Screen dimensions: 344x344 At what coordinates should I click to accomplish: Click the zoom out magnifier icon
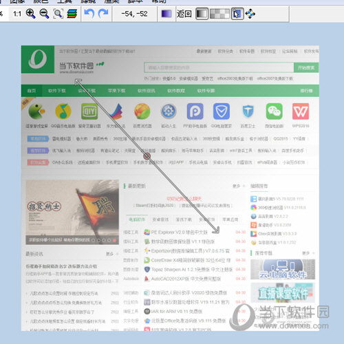coord(44,14)
